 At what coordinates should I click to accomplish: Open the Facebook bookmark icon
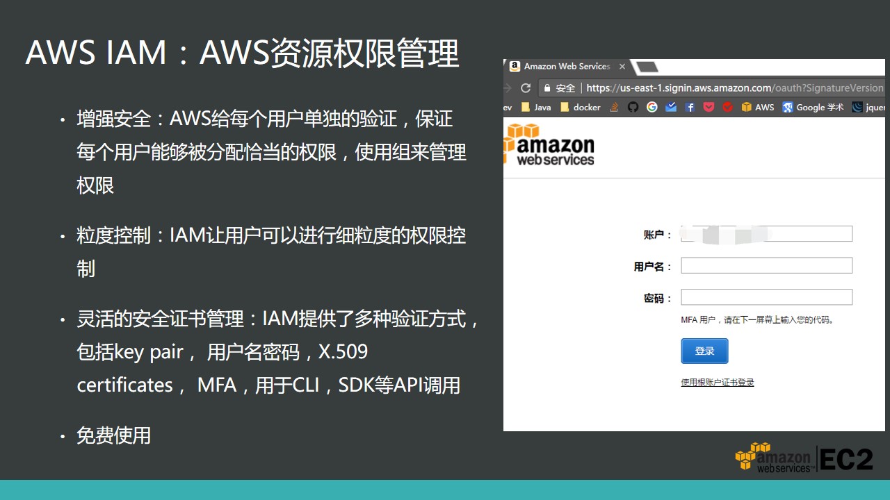point(690,107)
